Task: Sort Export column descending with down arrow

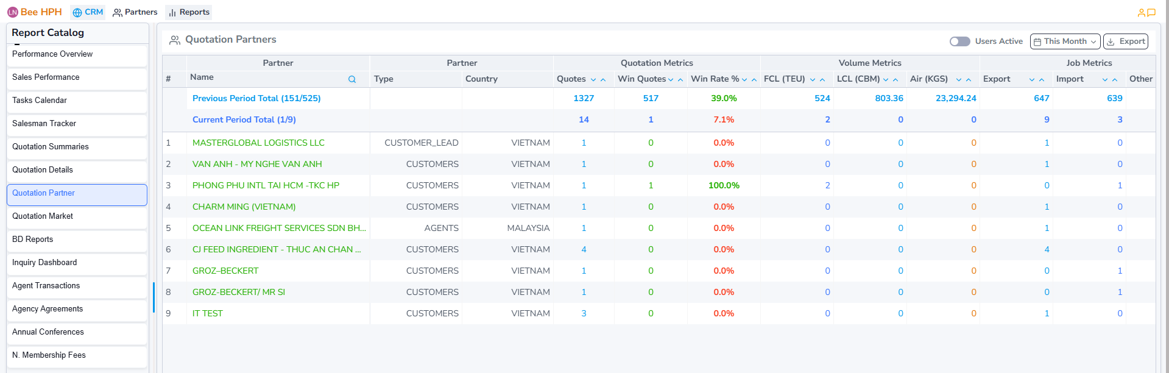Action: pos(1032,80)
